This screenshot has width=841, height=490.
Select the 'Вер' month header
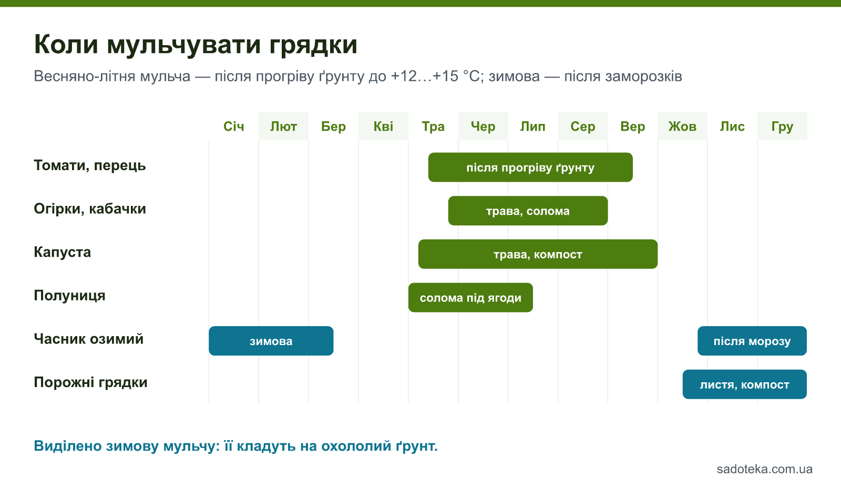coord(633,126)
